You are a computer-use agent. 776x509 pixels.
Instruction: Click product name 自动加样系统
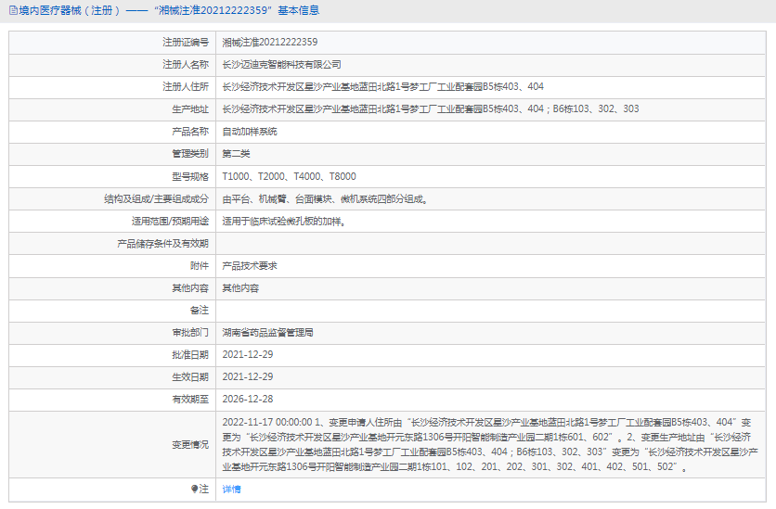(x=250, y=132)
